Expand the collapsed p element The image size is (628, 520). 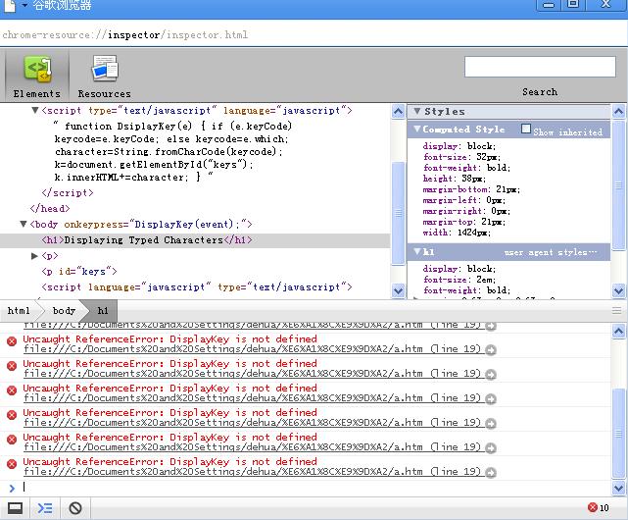pyautogui.click(x=34, y=256)
